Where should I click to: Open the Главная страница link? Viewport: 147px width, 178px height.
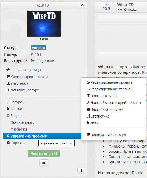tap(25, 70)
